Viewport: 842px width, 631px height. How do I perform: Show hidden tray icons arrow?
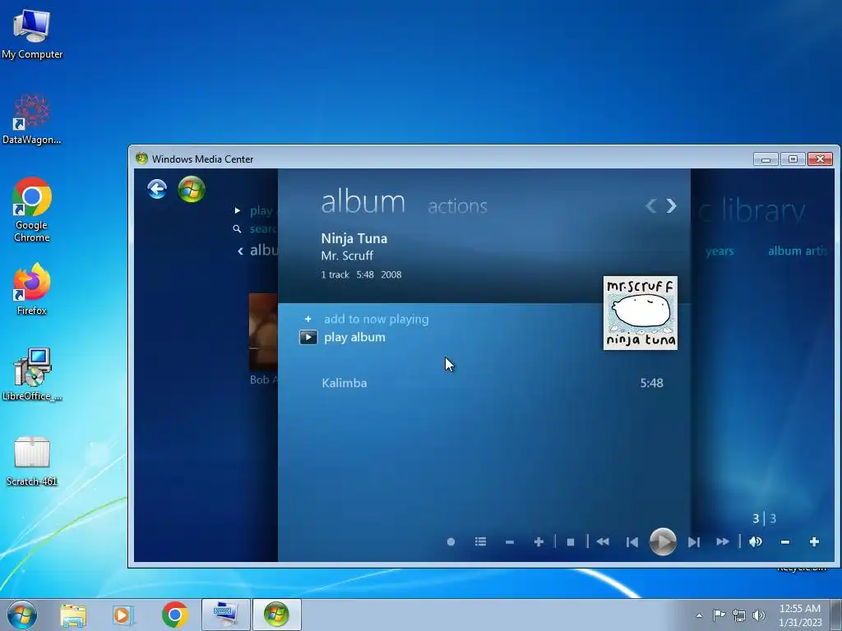[x=699, y=615]
